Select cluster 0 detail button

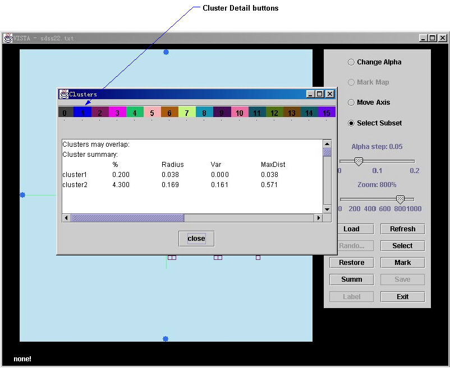click(65, 113)
